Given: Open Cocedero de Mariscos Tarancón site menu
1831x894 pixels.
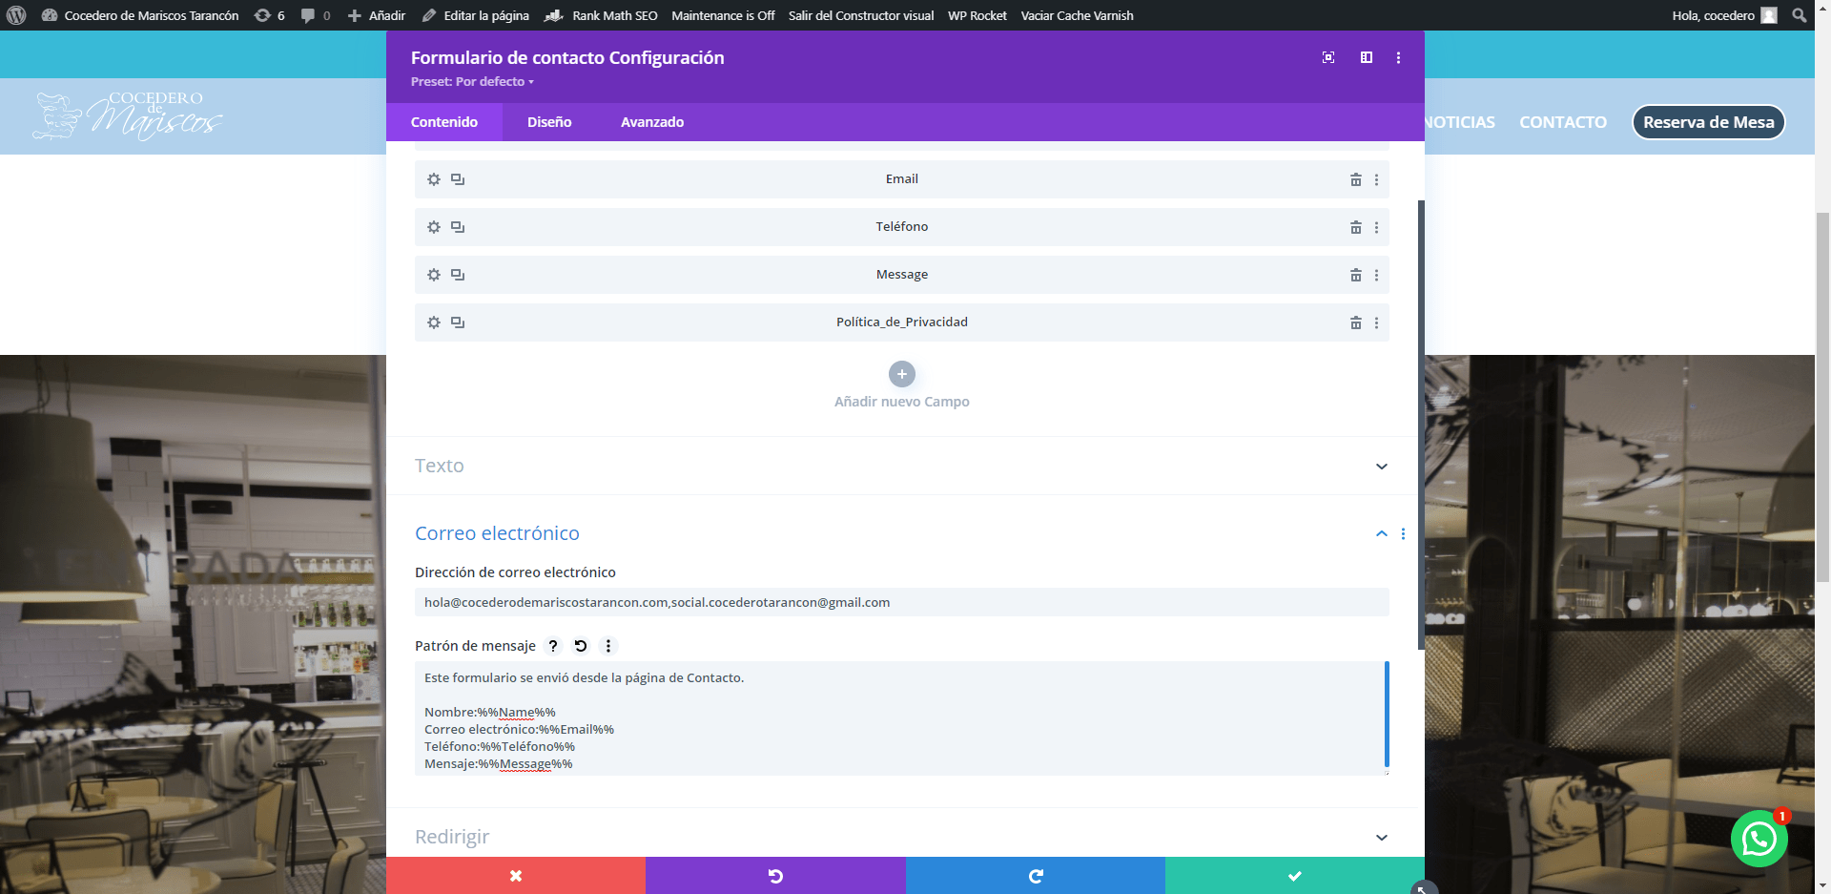Looking at the screenshot, I should (141, 15).
